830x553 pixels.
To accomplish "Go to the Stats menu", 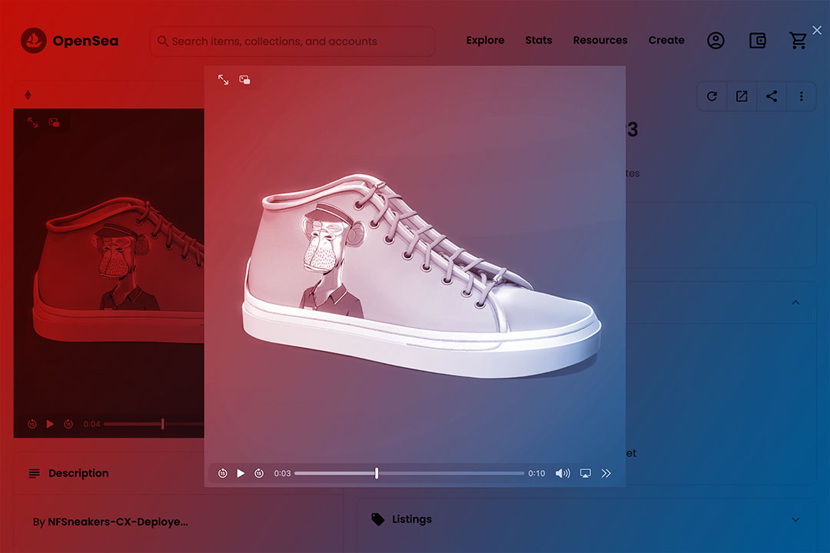I will pyautogui.click(x=538, y=41).
